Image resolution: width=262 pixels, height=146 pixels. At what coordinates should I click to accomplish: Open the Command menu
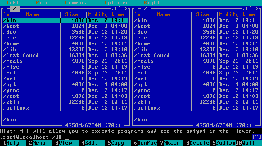coord(76,3)
